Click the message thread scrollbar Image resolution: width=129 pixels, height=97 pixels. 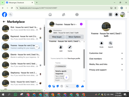pyautogui.click(x=84, y=59)
